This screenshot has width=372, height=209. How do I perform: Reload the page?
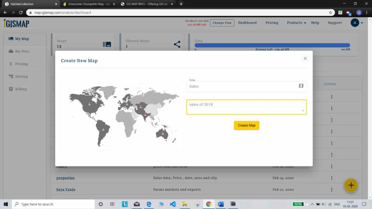21,13
